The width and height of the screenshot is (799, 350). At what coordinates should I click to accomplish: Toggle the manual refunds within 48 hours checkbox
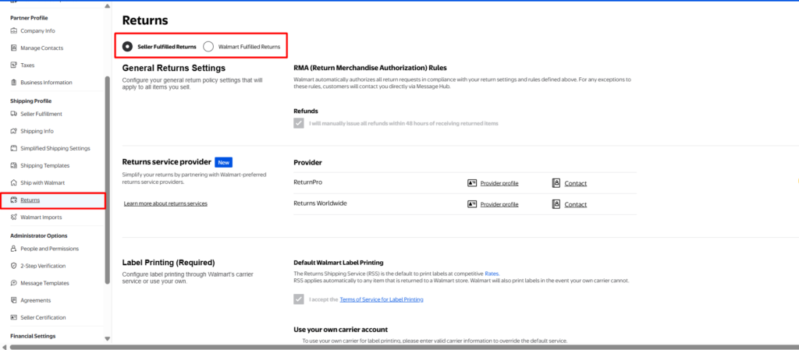click(299, 123)
